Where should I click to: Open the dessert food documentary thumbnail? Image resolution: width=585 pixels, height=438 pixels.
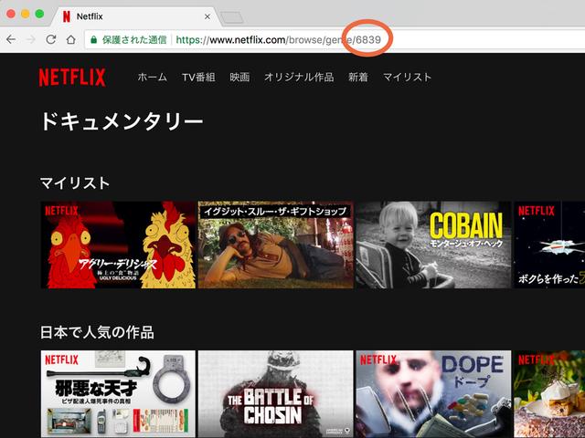[549, 393]
